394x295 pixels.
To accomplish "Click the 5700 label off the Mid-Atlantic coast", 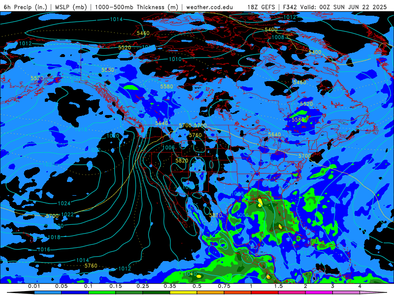I will pyautogui.click(x=304, y=156).
